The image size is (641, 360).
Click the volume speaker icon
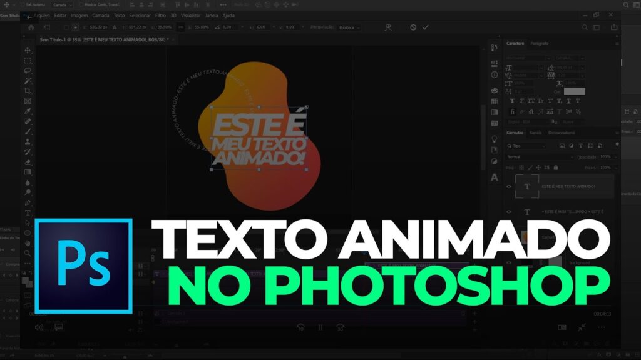39,327
